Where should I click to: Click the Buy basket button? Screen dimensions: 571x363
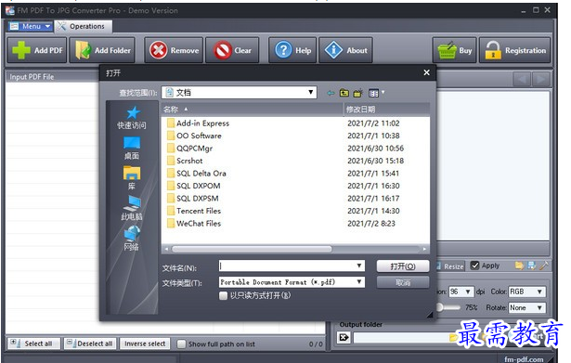454,50
